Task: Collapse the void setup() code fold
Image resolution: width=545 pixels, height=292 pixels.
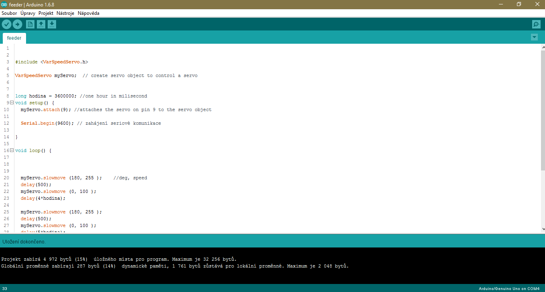Action: point(12,103)
